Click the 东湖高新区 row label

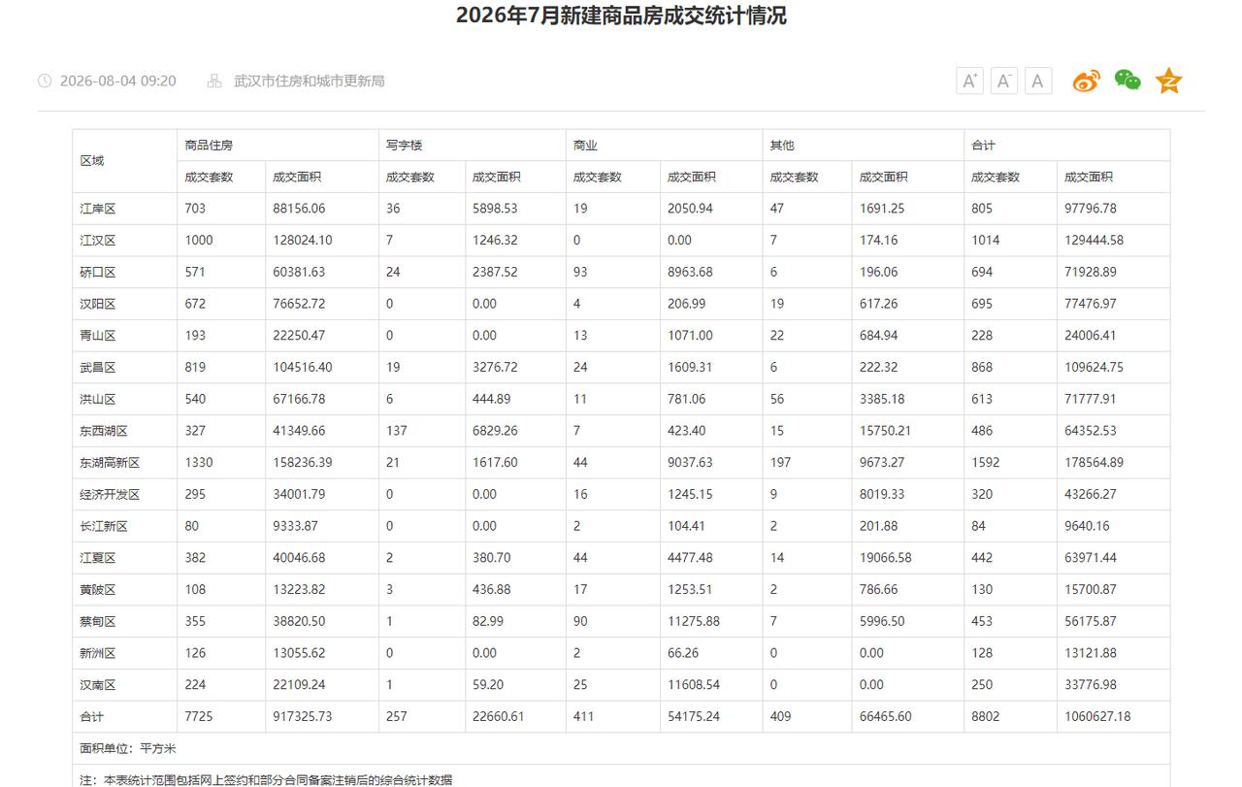click(110, 462)
